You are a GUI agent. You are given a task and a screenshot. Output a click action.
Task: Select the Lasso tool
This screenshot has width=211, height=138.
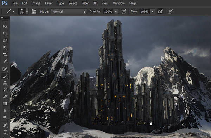[5, 41]
